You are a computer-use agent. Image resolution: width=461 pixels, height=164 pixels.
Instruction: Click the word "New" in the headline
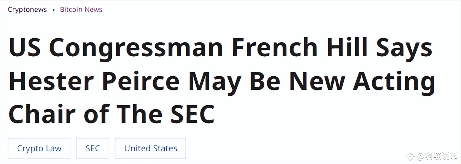coord(317,81)
